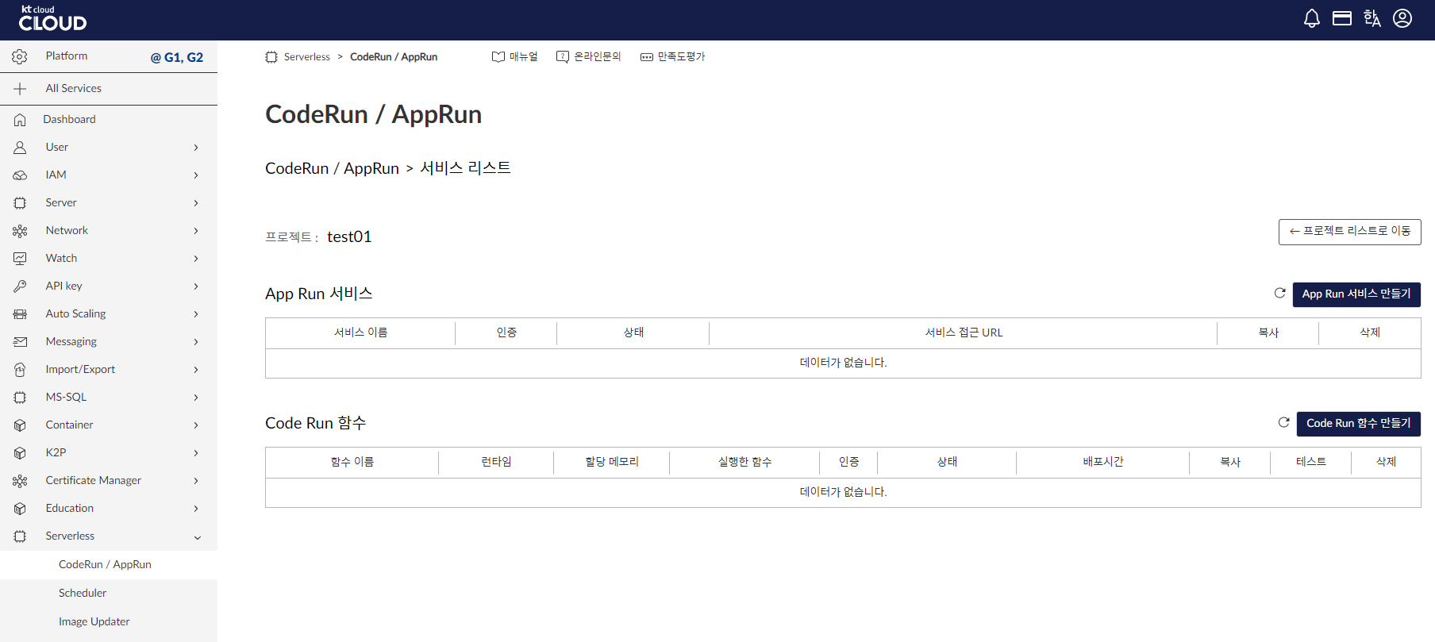Refresh the Code Run function list

(x=1284, y=422)
